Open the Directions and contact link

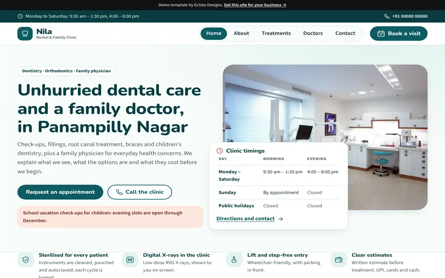tap(245, 219)
